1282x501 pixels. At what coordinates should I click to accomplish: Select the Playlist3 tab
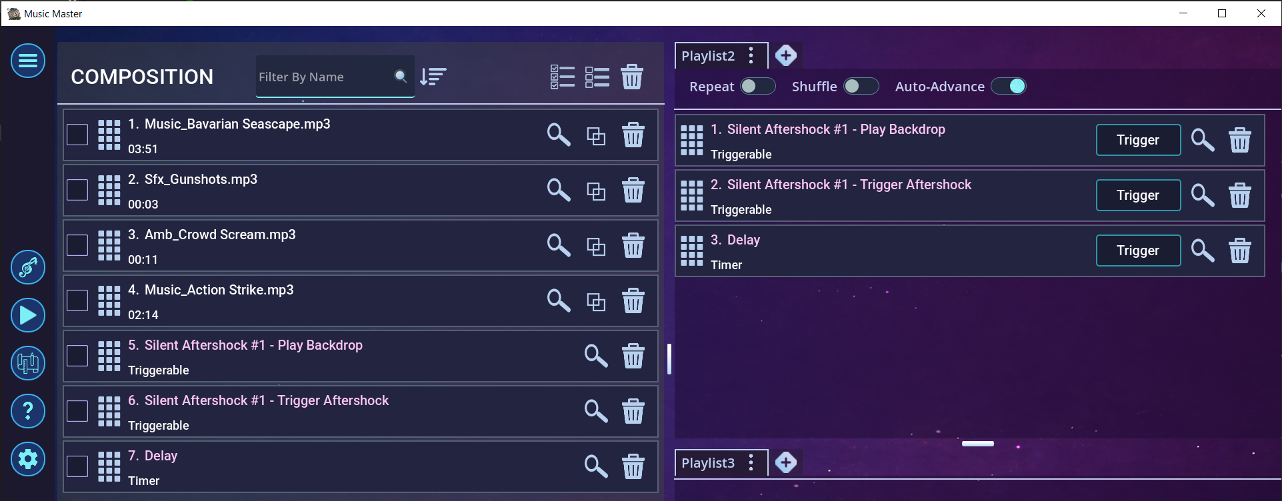point(708,463)
